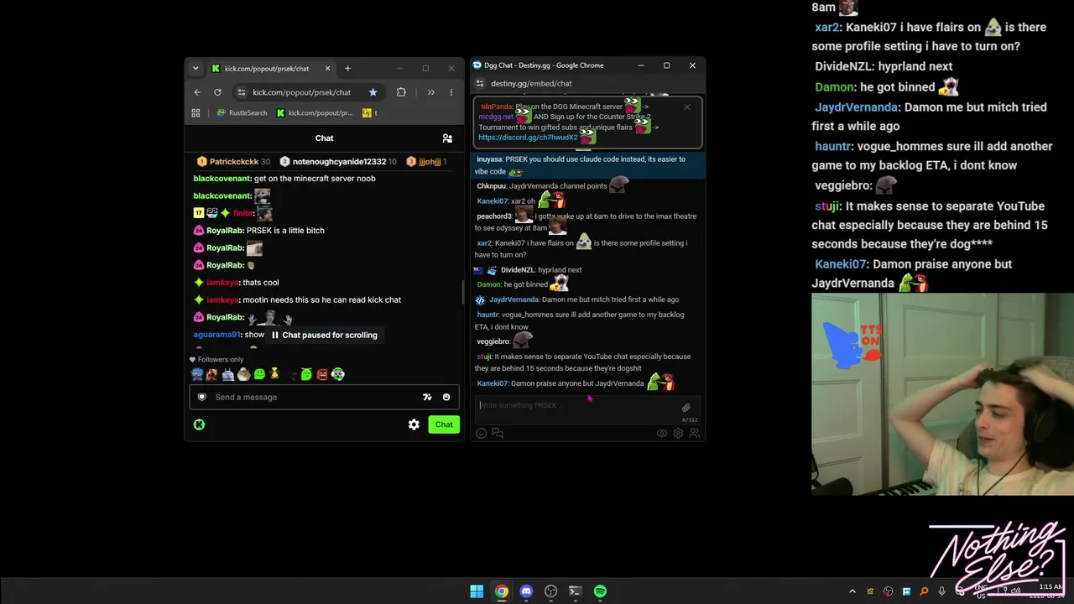View site info in Dgg Chat window
The height and width of the screenshot is (604, 1074).
(x=480, y=84)
